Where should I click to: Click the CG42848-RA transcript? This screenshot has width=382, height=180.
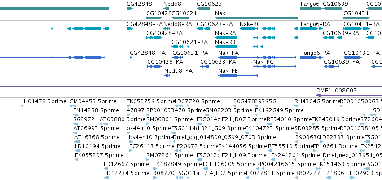130,28
